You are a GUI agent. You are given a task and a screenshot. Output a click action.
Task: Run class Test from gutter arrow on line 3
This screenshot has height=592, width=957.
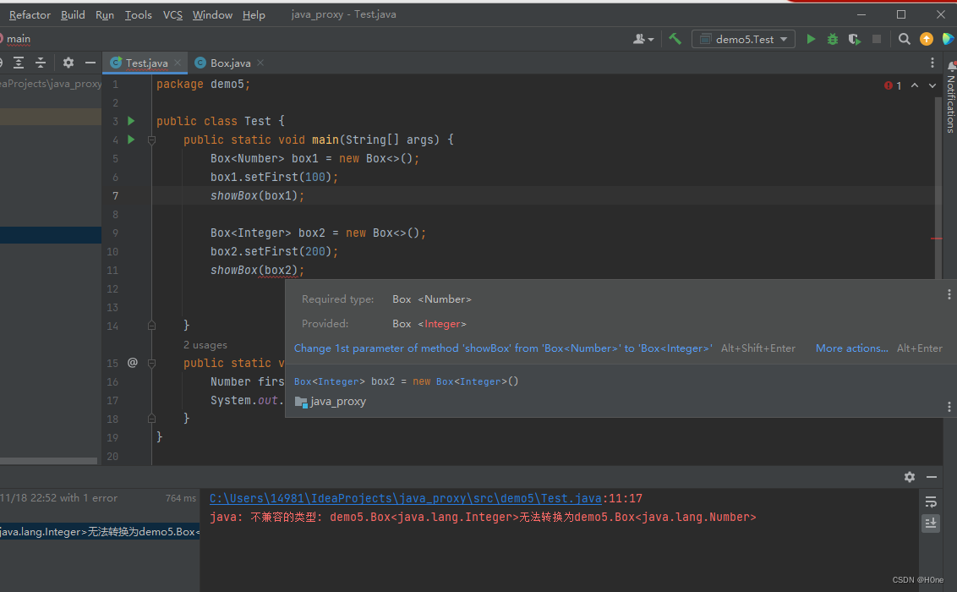[130, 121]
